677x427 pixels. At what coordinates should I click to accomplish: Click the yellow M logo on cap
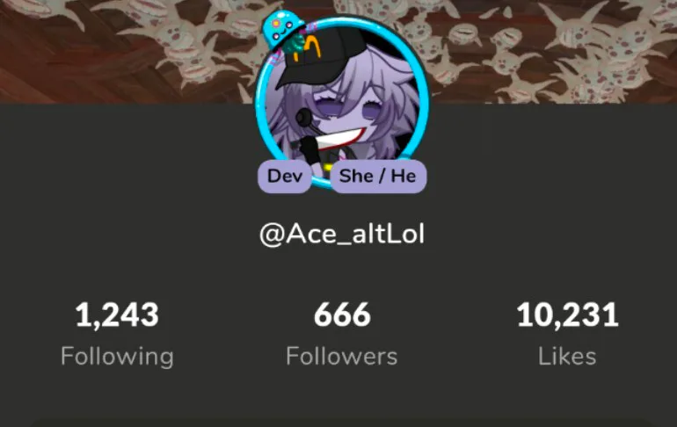coord(309,48)
